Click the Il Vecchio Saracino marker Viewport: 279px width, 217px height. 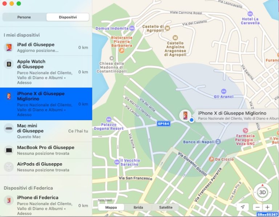point(117,162)
